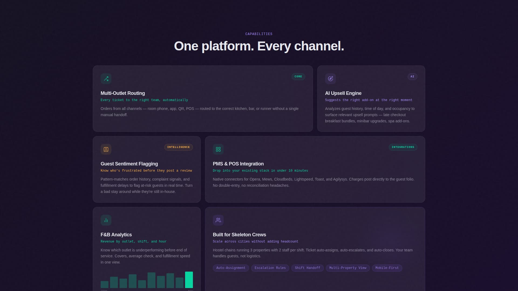
Task: Click the 'One platform. Every channel.' heading
Action: pyautogui.click(x=259, y=46)
